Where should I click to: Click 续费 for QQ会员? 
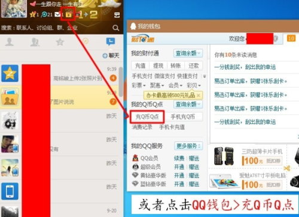tap(179, 158)
